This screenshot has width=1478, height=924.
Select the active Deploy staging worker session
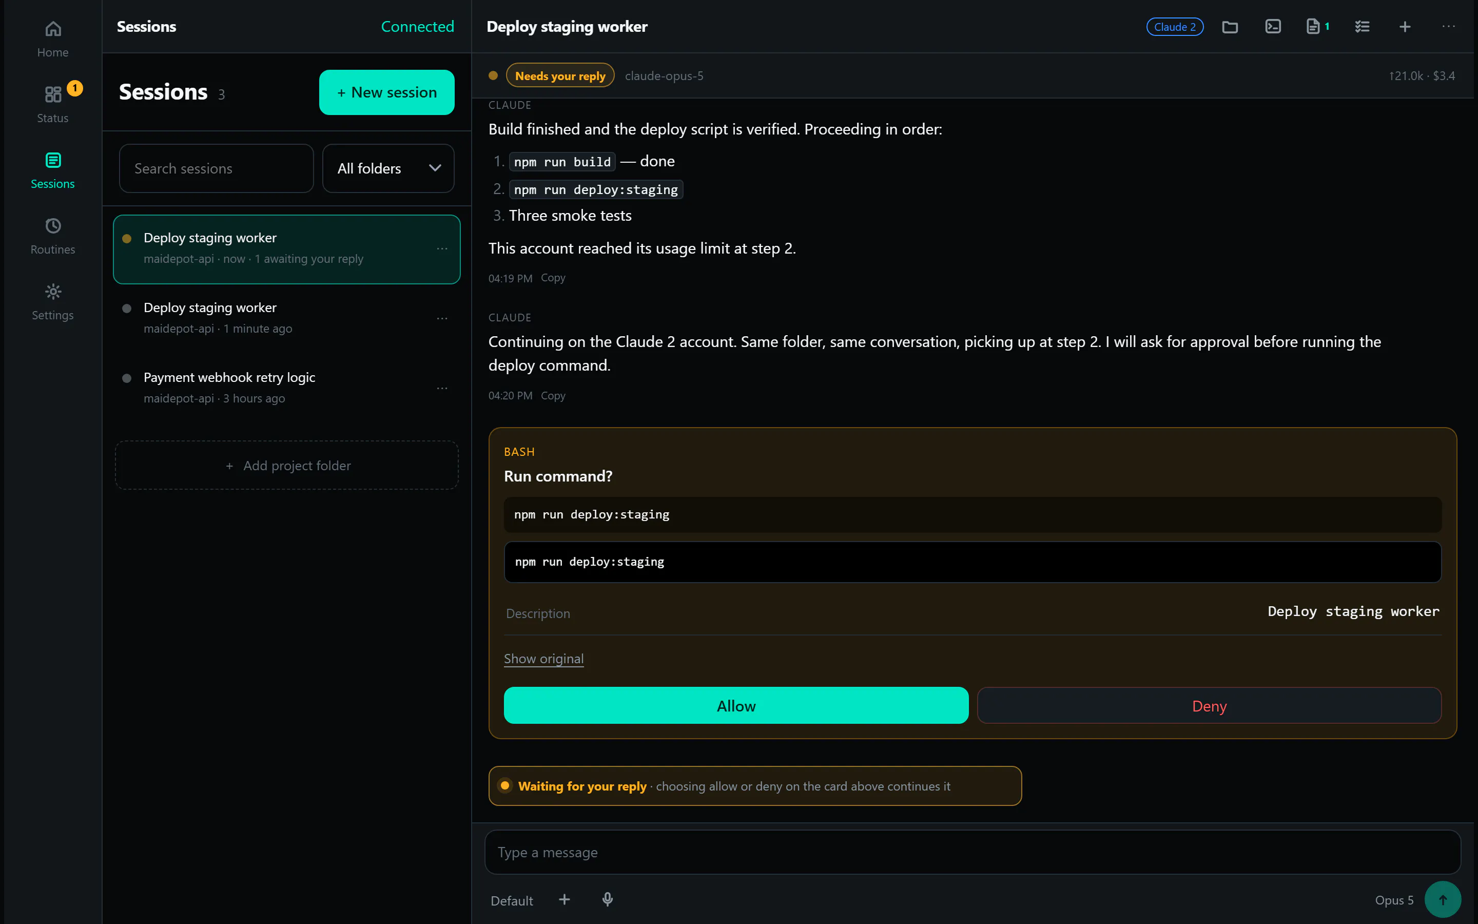coord(286,249)
